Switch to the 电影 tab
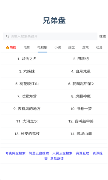 [27, 47]
